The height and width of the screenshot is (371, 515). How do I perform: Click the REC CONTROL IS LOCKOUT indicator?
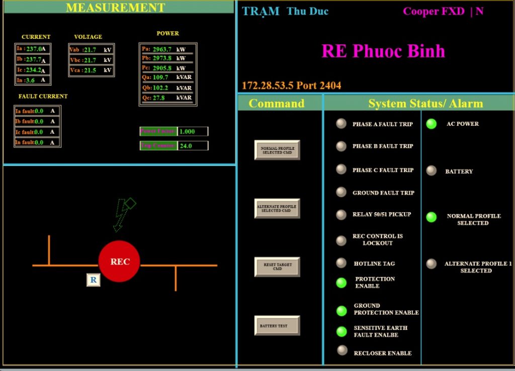[341, 240]
